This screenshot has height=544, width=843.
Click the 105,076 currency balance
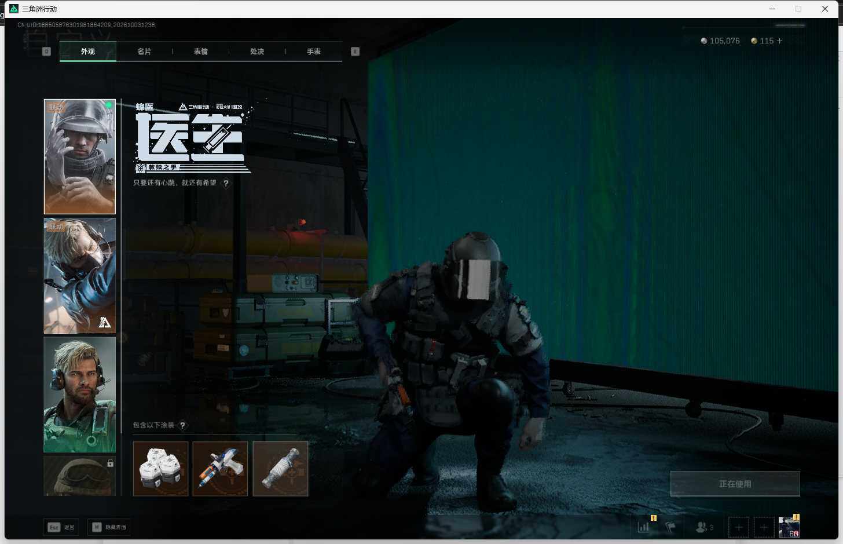tap(720, 41)
